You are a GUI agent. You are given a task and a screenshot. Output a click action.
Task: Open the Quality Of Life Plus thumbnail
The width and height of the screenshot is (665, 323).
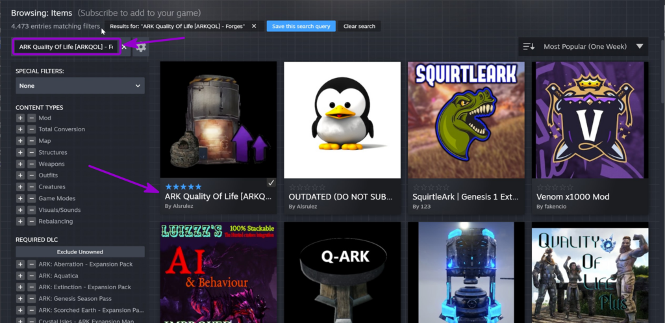point(590,272)
